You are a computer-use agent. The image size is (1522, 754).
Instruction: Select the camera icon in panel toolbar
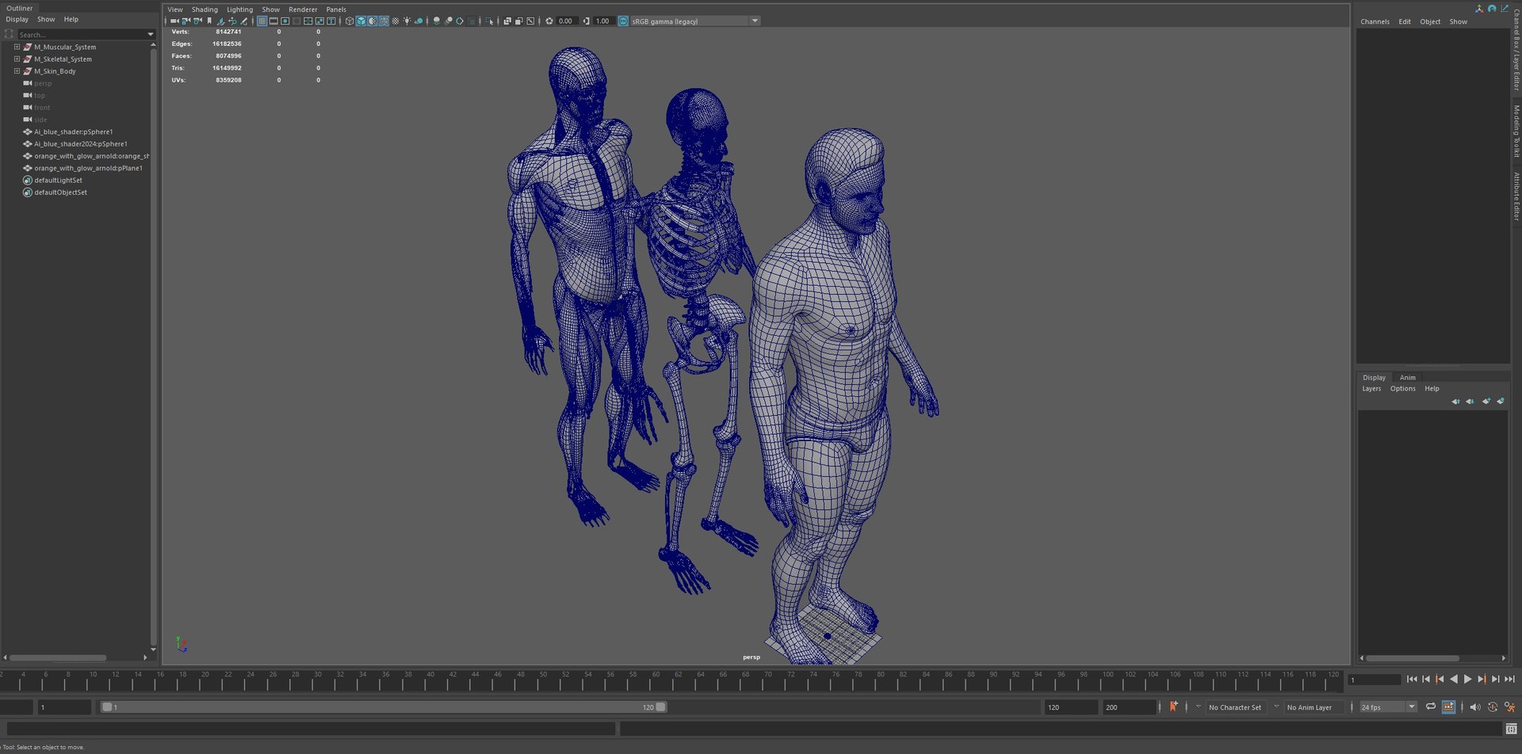coord(174,21)
